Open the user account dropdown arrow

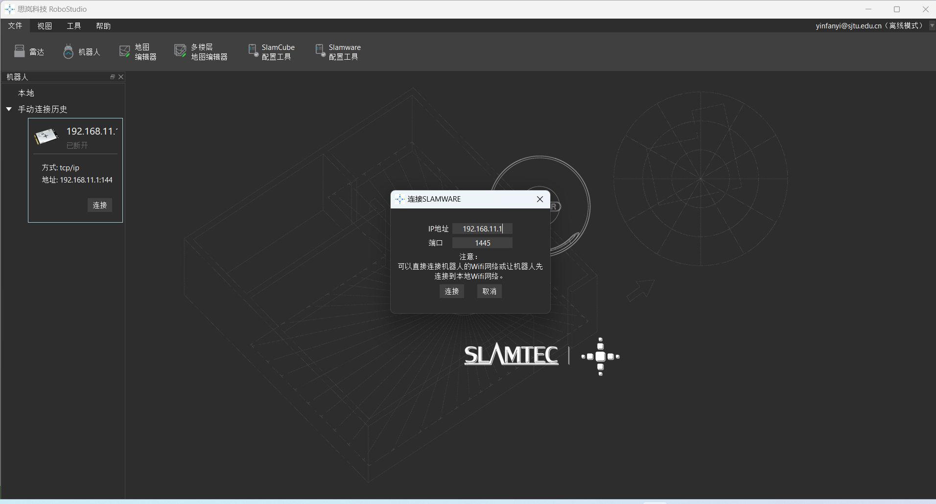point(932,26)
